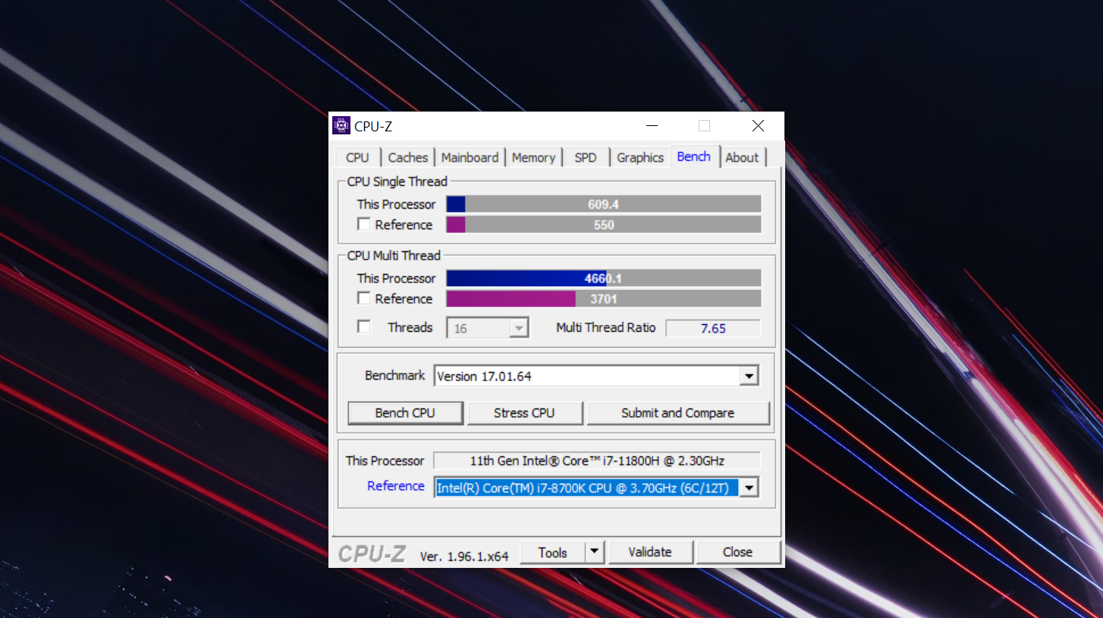1103x618 pixels.
Task: Minimize the CPU-Z window
Action: click(x=652, y=126)
